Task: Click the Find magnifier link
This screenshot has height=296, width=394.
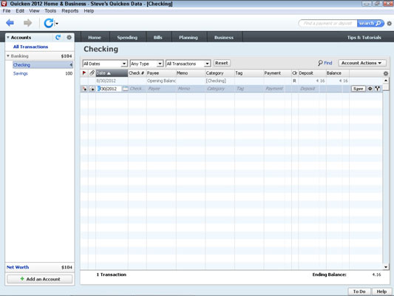Action: point(325,63)
